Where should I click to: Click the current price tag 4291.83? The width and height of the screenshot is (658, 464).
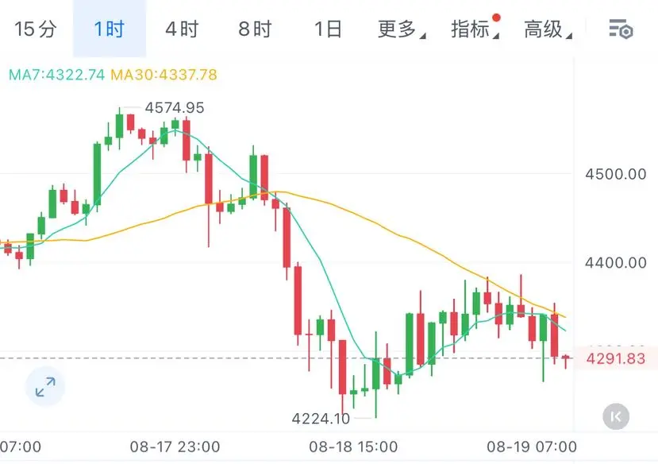[615, 358]
